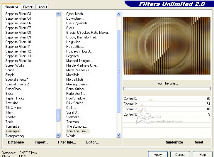The image size is (214, 157).
Task: Select The Stump 2... filter
Action: click(x=77, y=126)
